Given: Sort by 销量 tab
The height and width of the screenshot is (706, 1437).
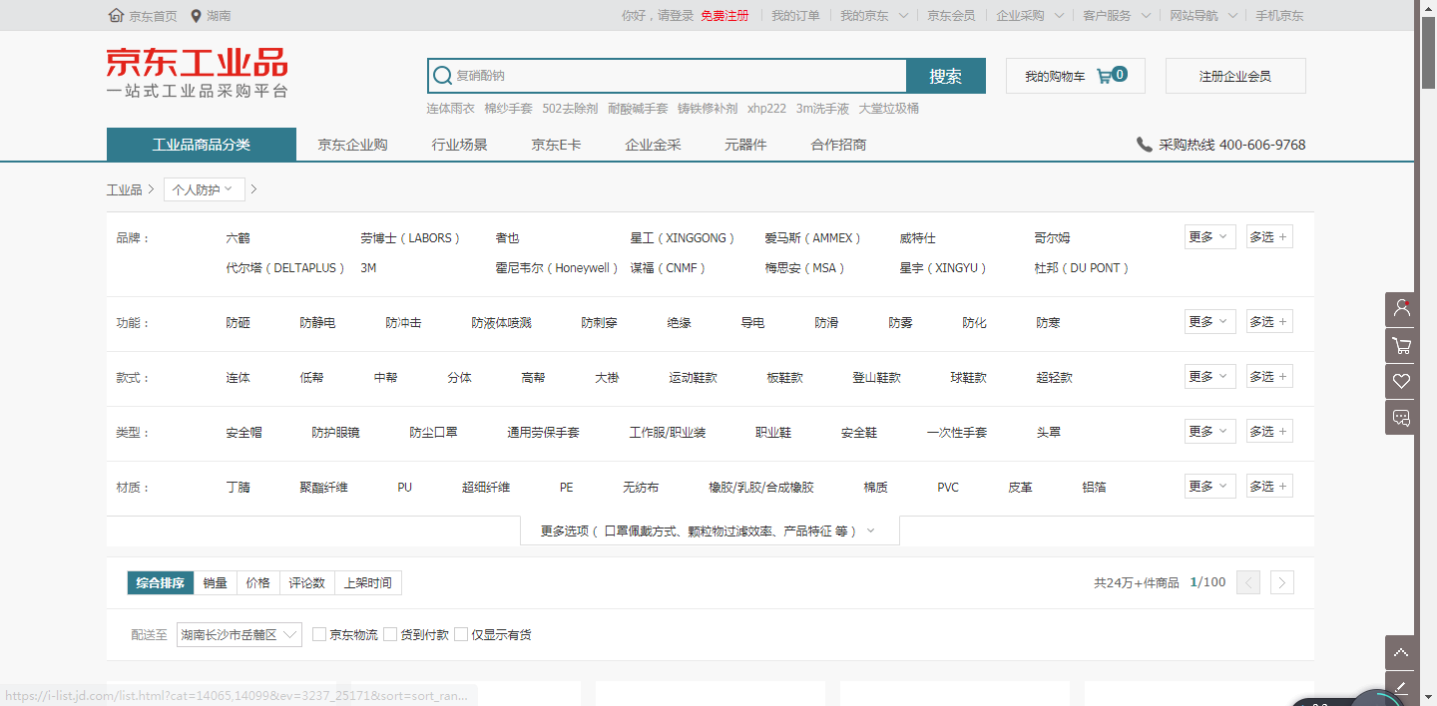Looking at the screenshot, I should click(x=215, y=583).
